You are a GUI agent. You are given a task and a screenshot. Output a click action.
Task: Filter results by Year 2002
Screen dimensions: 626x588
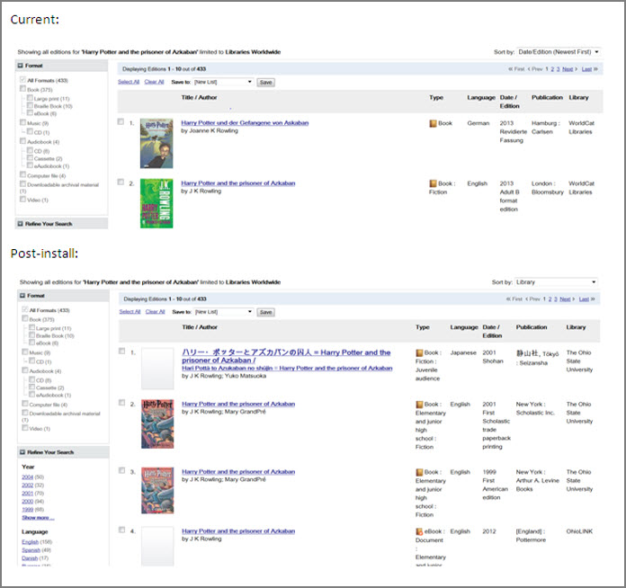(x=30, y=485)
